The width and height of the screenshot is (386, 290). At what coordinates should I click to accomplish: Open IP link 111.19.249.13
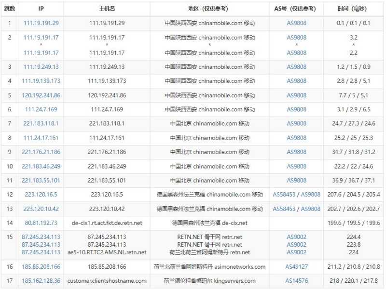[x=41, y=67]
